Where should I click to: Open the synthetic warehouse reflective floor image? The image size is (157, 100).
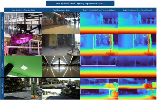23,23
